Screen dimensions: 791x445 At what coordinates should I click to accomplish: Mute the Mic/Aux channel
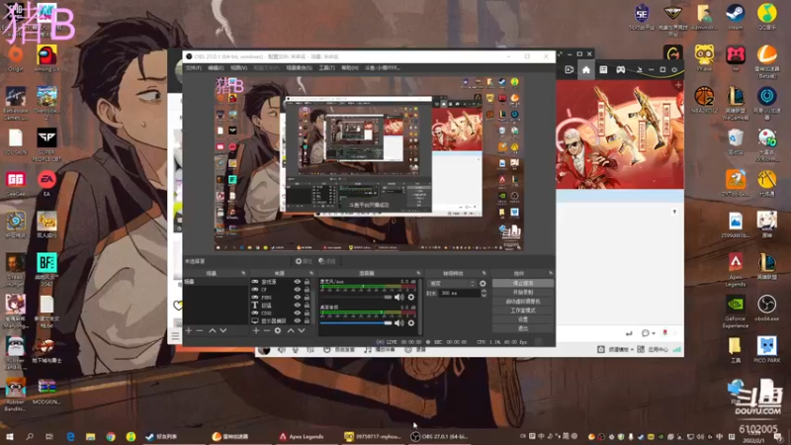[x=399, y=298]
